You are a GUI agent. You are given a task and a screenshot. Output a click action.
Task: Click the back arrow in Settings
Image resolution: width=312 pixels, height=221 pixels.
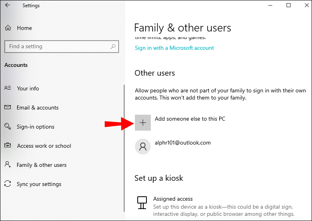(8, 6)
